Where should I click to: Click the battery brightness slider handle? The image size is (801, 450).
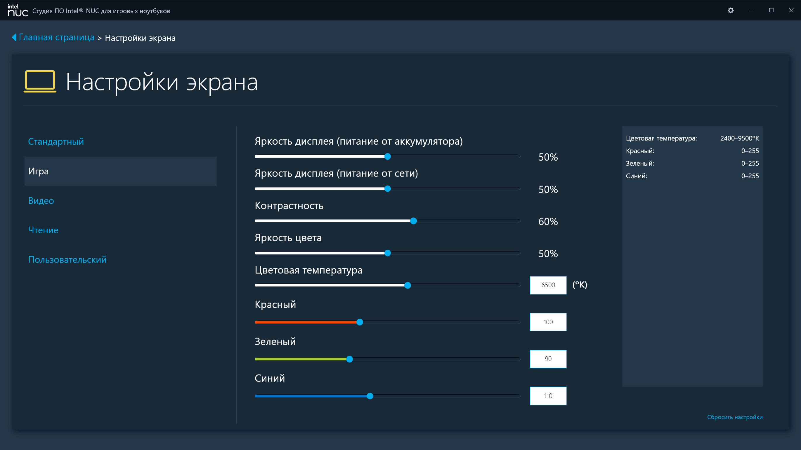pyautogui.click(x=387, y=157)
